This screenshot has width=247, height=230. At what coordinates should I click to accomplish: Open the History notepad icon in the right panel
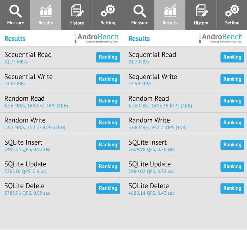pos(201,11)
